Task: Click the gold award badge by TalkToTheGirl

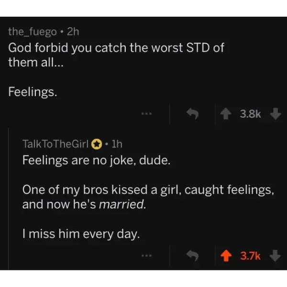Action: 96,143
